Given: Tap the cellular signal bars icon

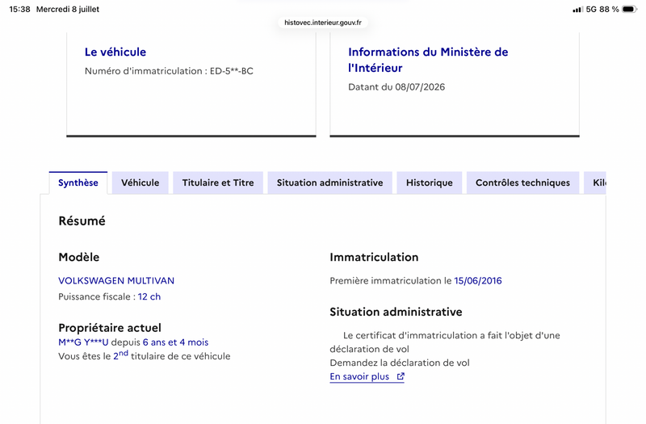Looking at the screenshot, I should point(577,10).
